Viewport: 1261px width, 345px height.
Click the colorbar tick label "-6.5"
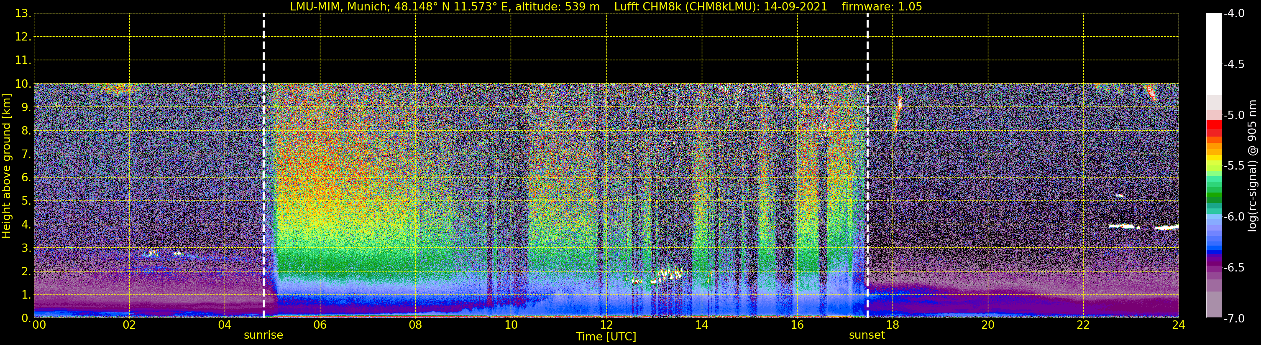(1233, 268)
